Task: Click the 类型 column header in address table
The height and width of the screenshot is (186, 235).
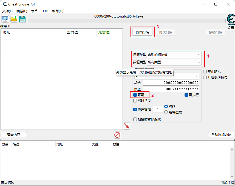Action: pyautogui.click(x=101, y=144)
